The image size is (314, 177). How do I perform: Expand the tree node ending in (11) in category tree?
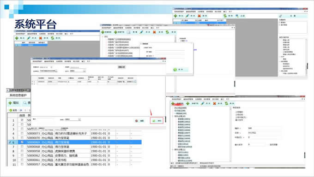click(x=173, y=150)
